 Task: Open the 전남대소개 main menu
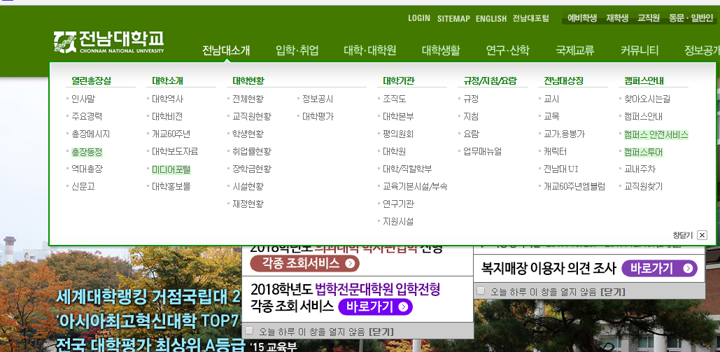(x=226, y=50)
